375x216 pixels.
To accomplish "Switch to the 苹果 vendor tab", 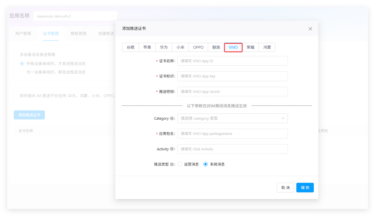I will click(147, 47).
